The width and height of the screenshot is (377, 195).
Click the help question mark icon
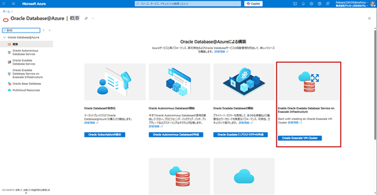pyautogui.click(x=319, y=4)
